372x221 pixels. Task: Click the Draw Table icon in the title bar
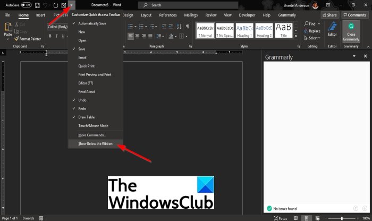tap(64, 5)
